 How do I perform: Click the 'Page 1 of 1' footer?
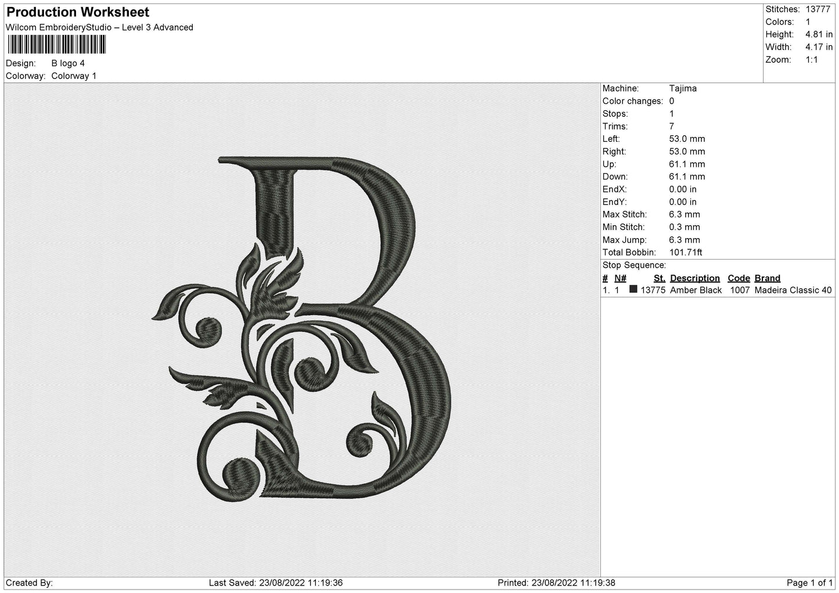pyautogui.click(x=810, y=583)
